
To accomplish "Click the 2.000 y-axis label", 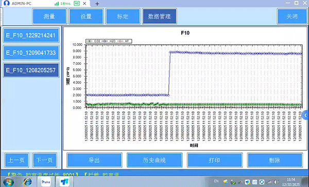I will point(77,95).
